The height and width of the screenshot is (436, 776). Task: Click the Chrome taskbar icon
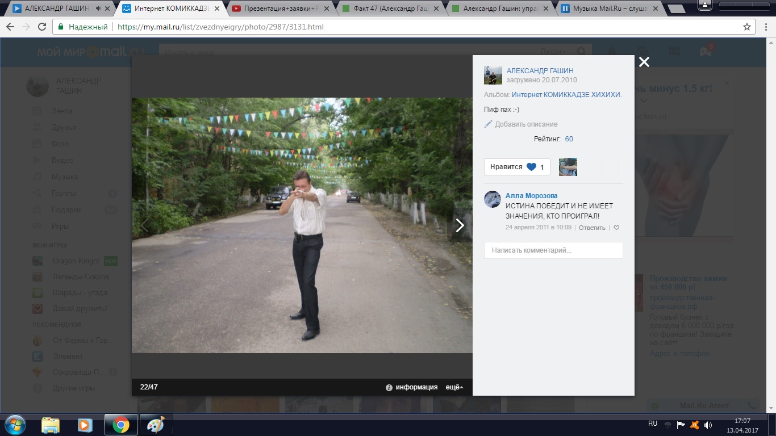point(120,425)
